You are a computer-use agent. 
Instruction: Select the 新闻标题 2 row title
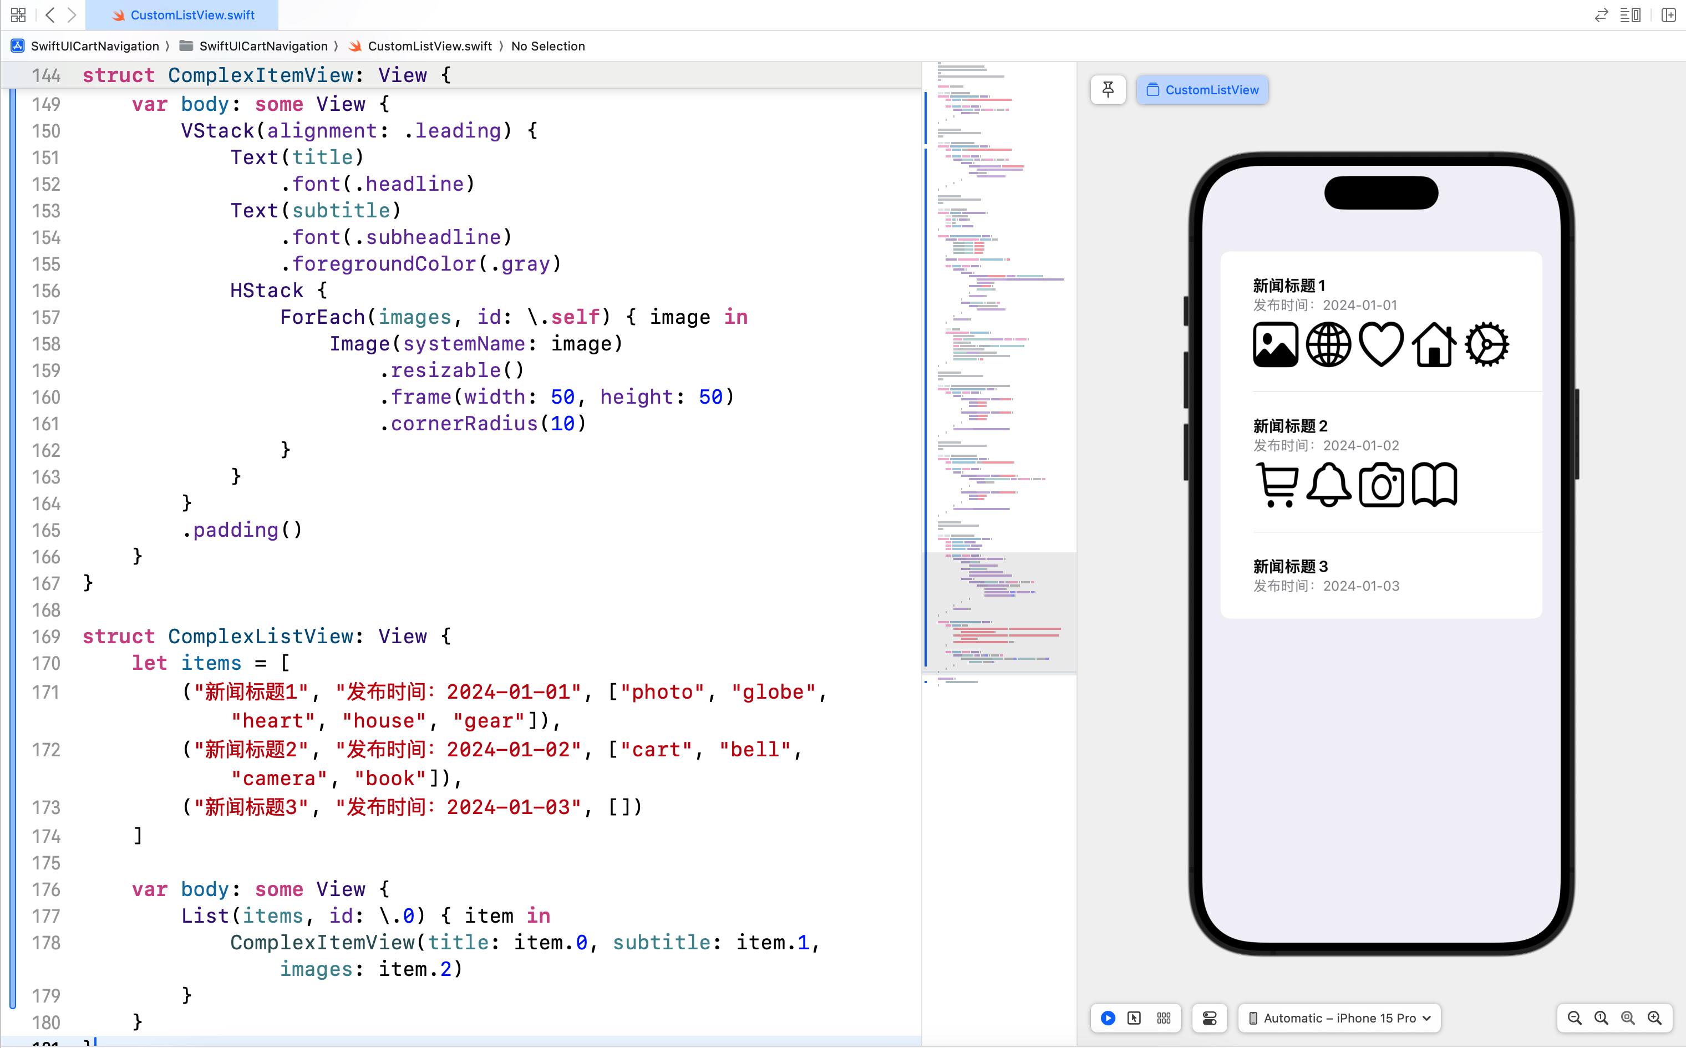[1290, 426]
